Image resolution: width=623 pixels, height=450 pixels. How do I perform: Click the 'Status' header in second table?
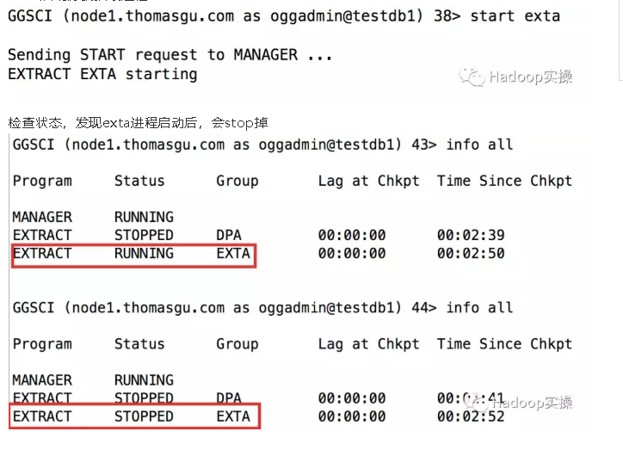[x=139, y=343]
